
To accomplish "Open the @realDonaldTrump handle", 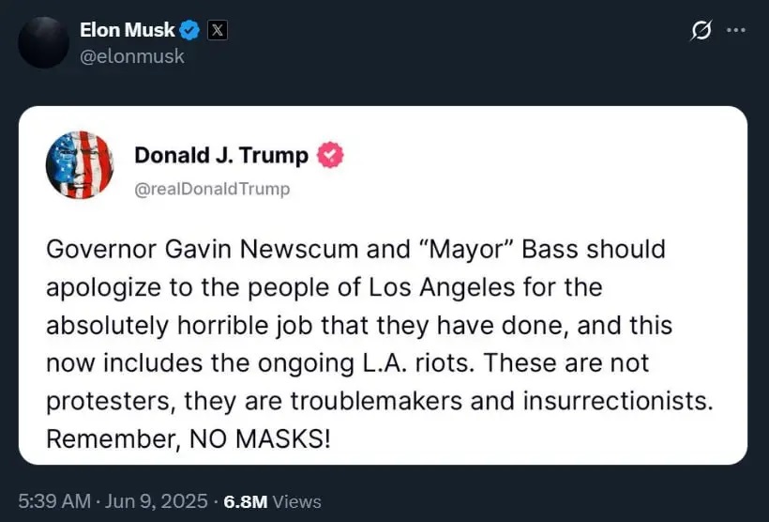I will 212,189.
